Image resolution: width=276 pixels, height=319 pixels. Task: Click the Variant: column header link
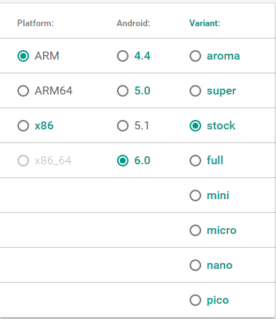(205, 23)
